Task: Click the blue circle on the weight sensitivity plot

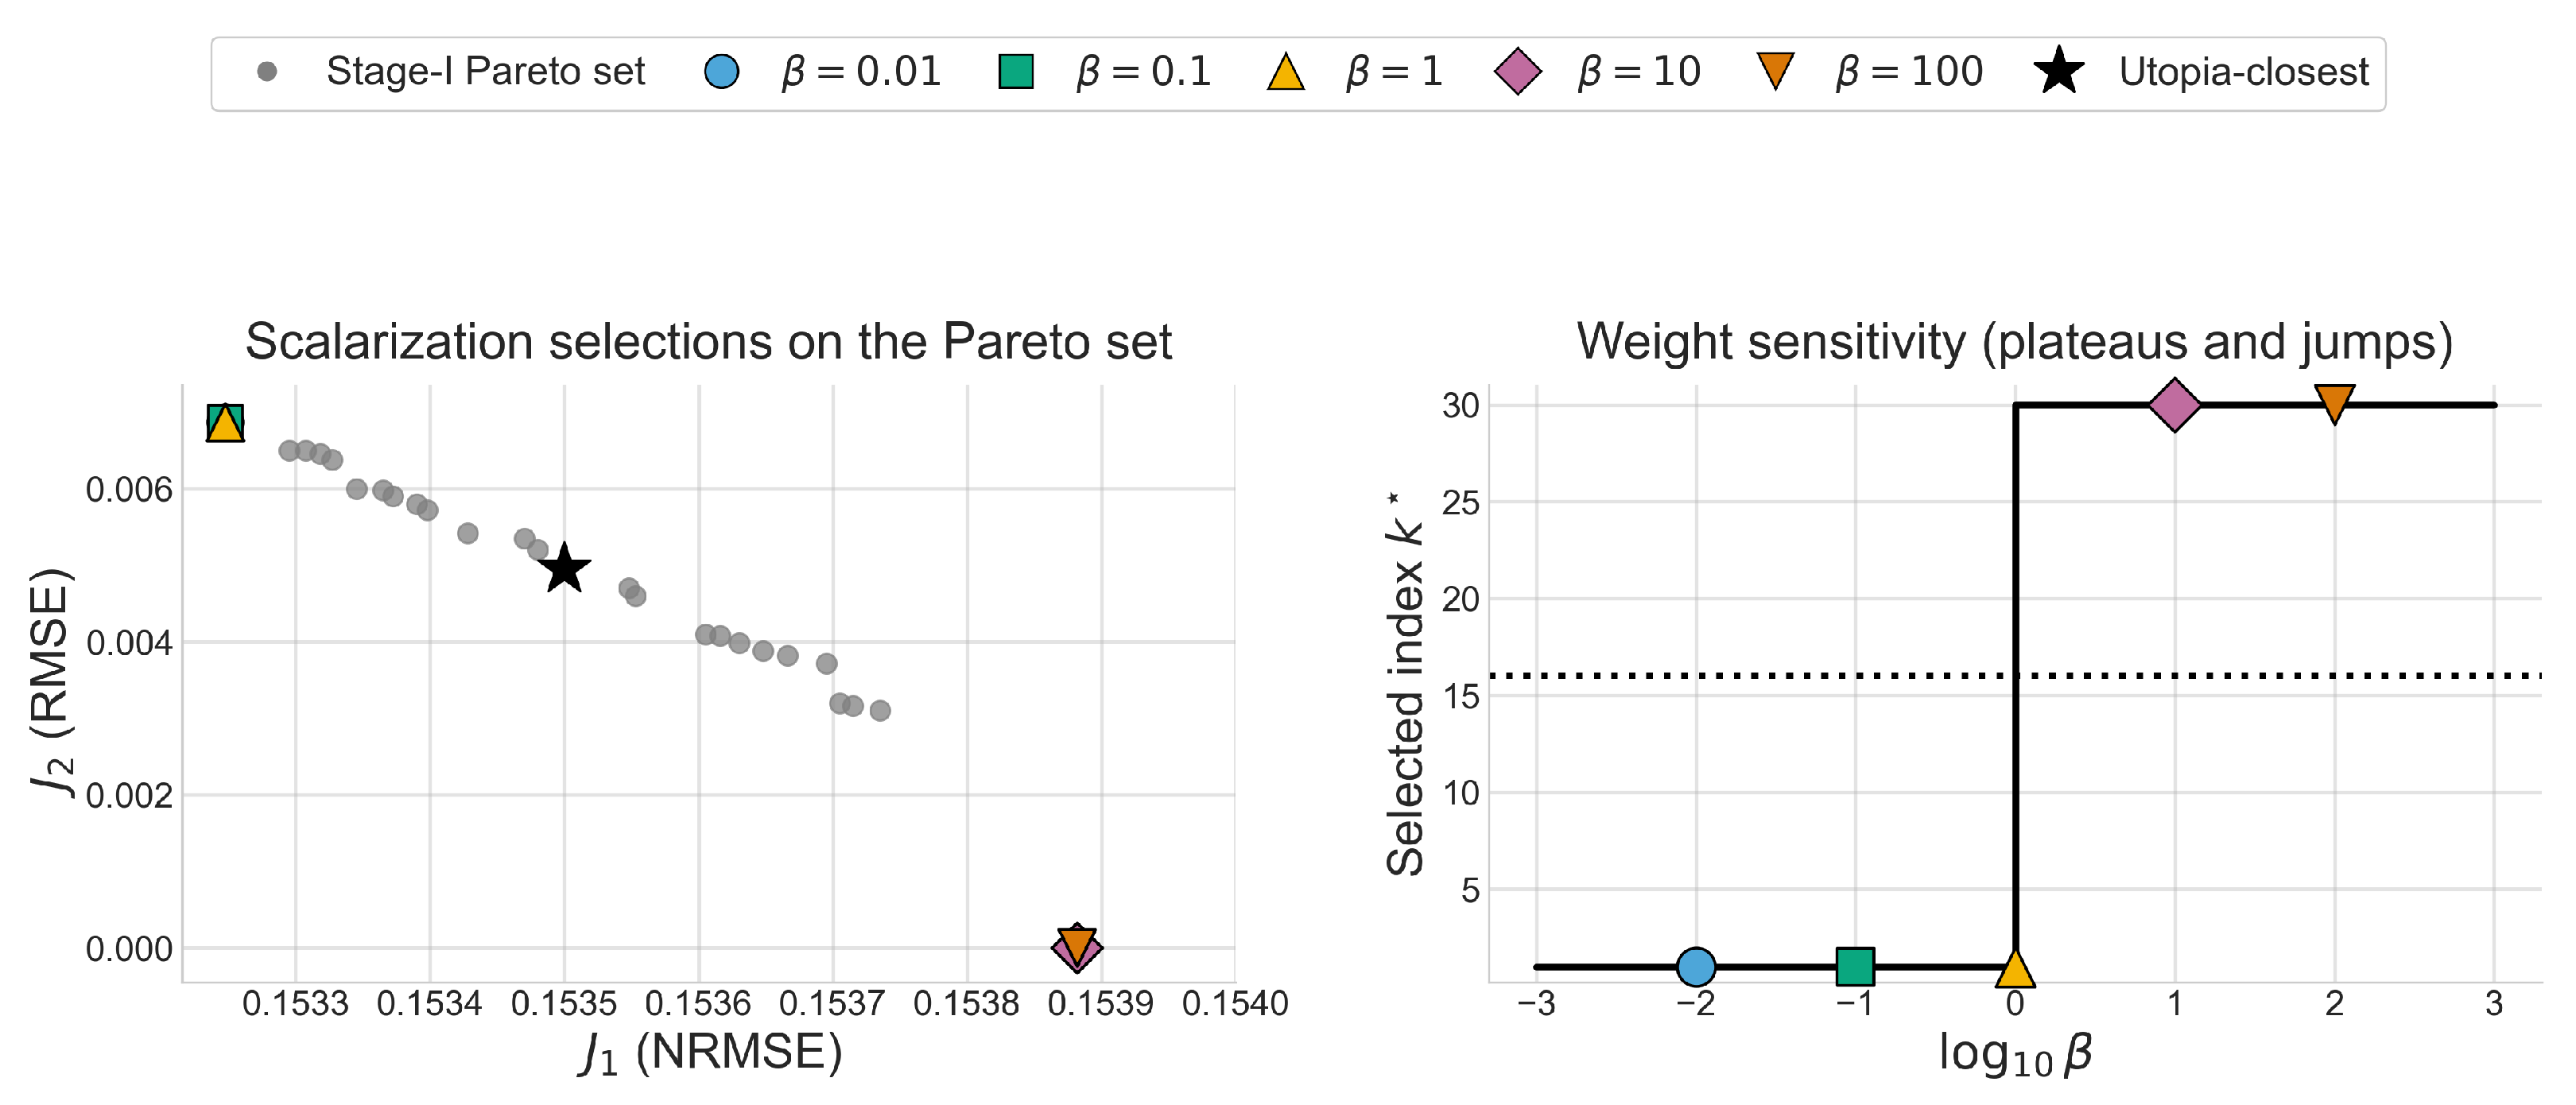Action: pos(1696,966)
